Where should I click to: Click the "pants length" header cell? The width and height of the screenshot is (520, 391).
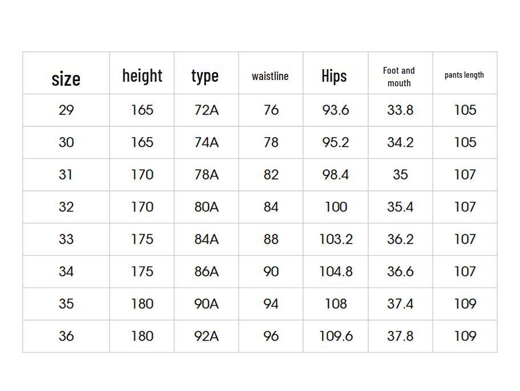(464, 75)
